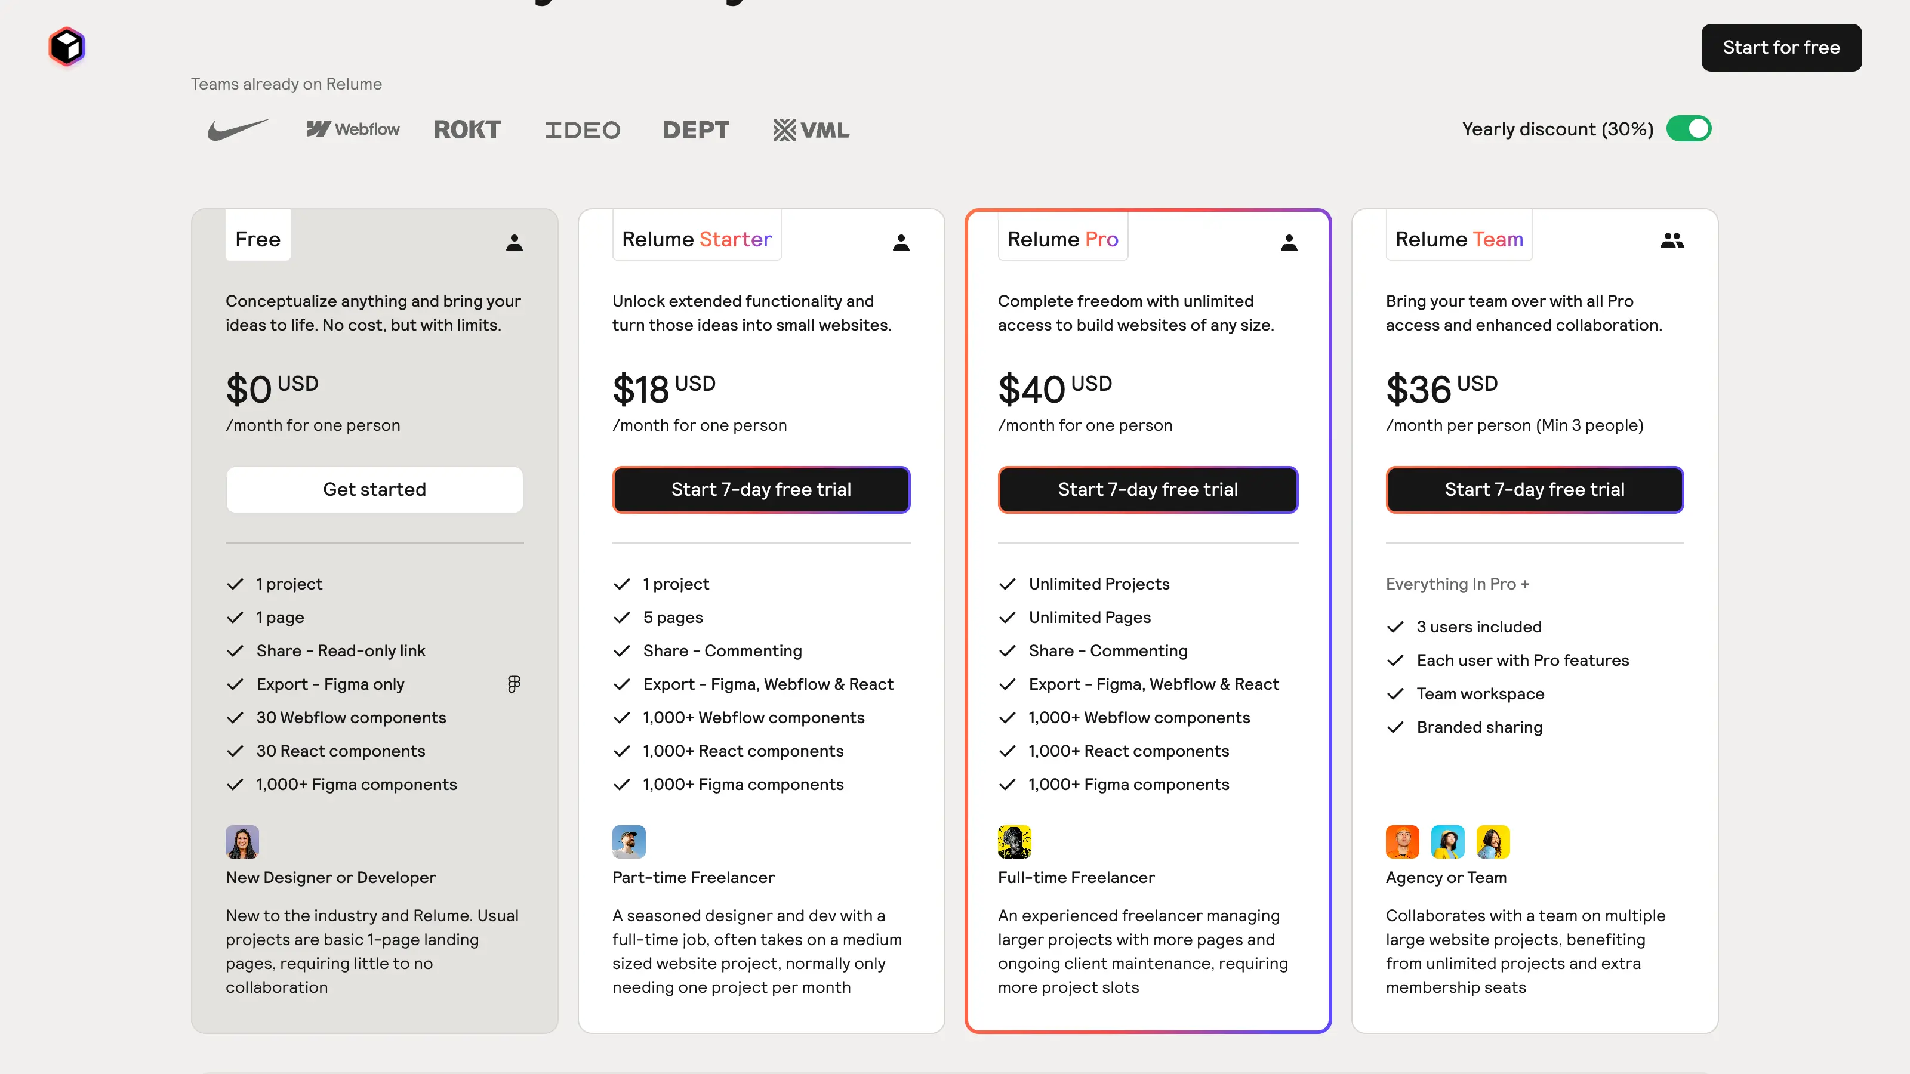
Task: Click the team icon on Relume Team card
Action: 1672,240
